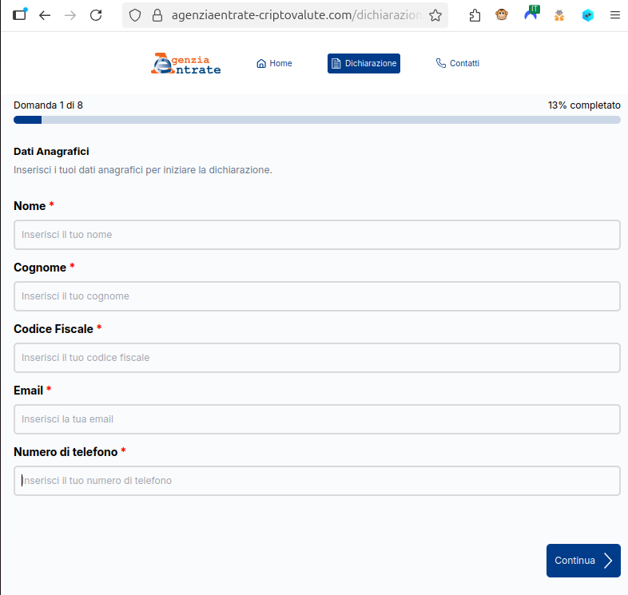Image resolution: width=628 pixels, height=595 pixels.
Task: Click the padlock site security icon
Action: tap(157, 15)
